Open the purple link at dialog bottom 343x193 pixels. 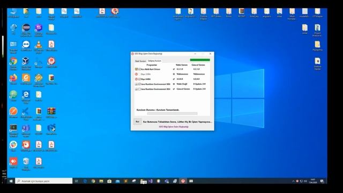[x=174, y=127]
